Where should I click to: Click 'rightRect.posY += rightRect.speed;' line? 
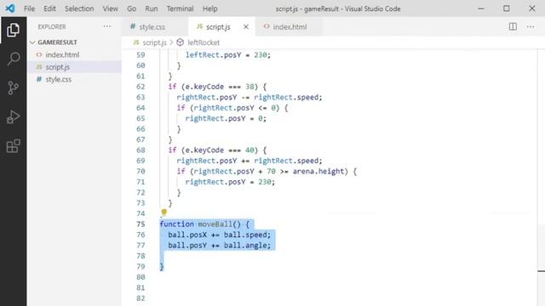(250, 161)
